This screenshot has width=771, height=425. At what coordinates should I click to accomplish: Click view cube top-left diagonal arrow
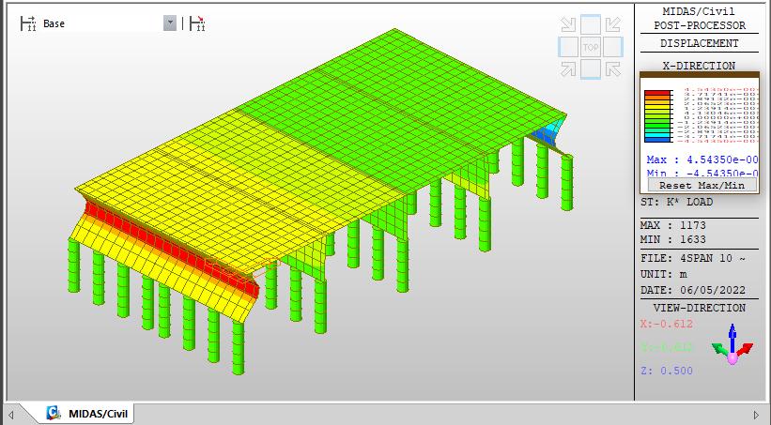(x=568, y=24)
